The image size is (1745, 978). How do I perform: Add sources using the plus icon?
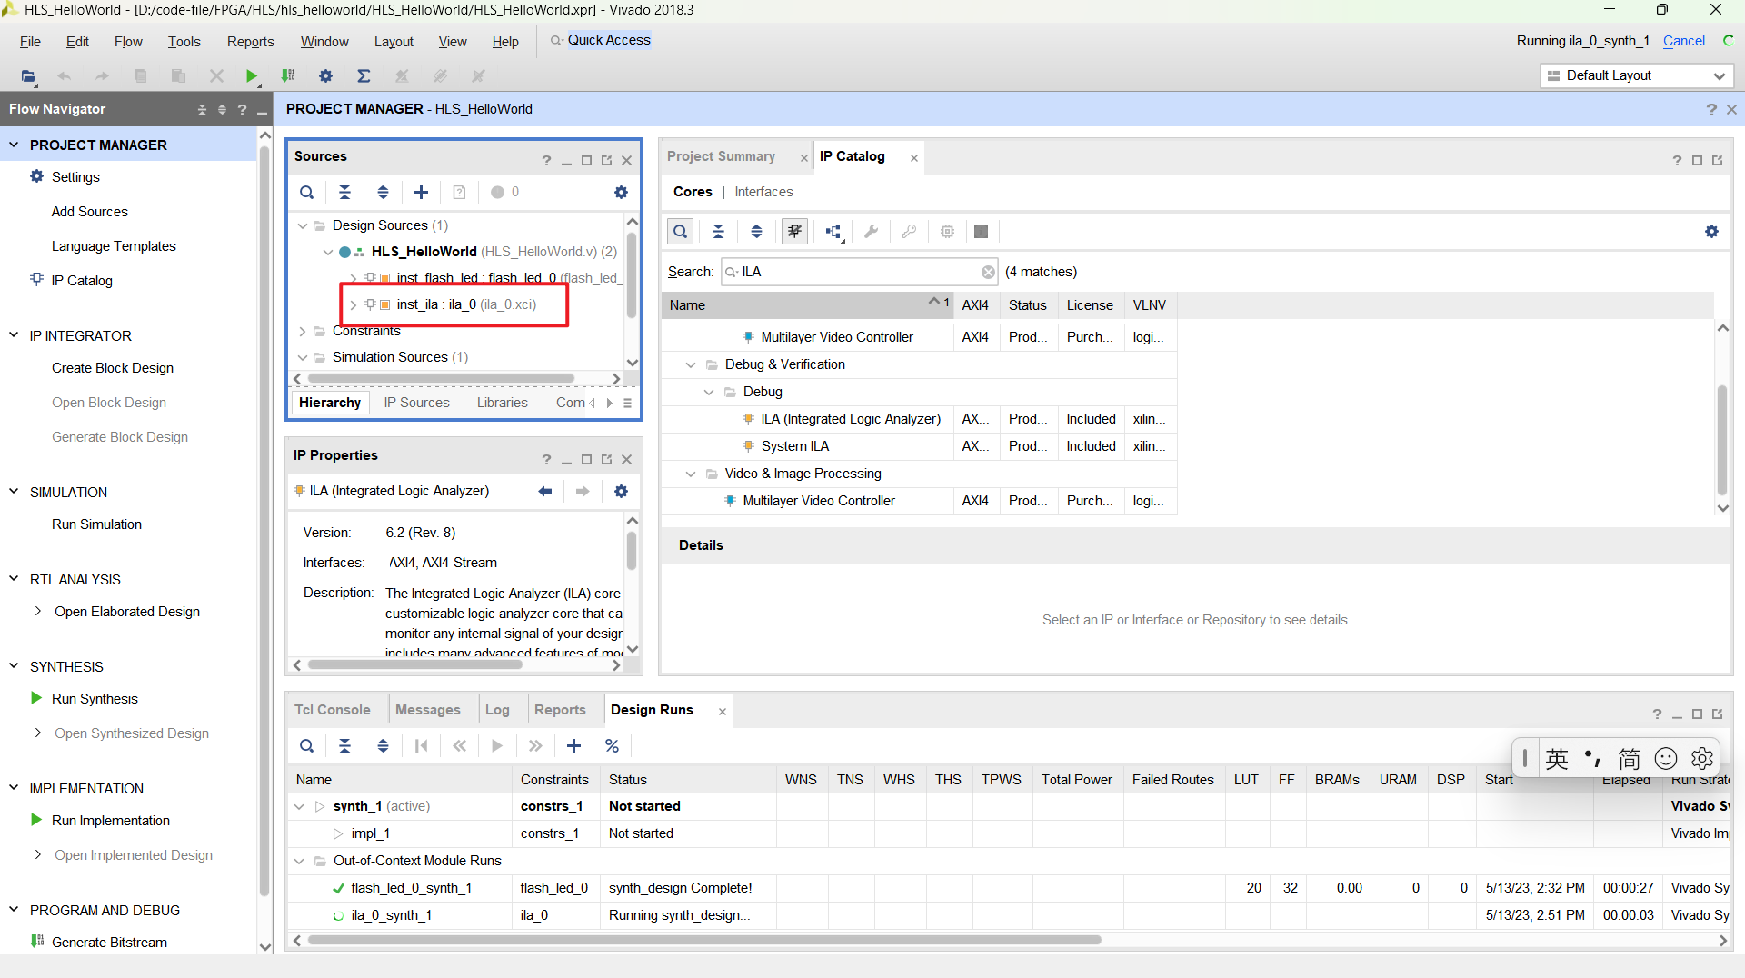[421, 192]
